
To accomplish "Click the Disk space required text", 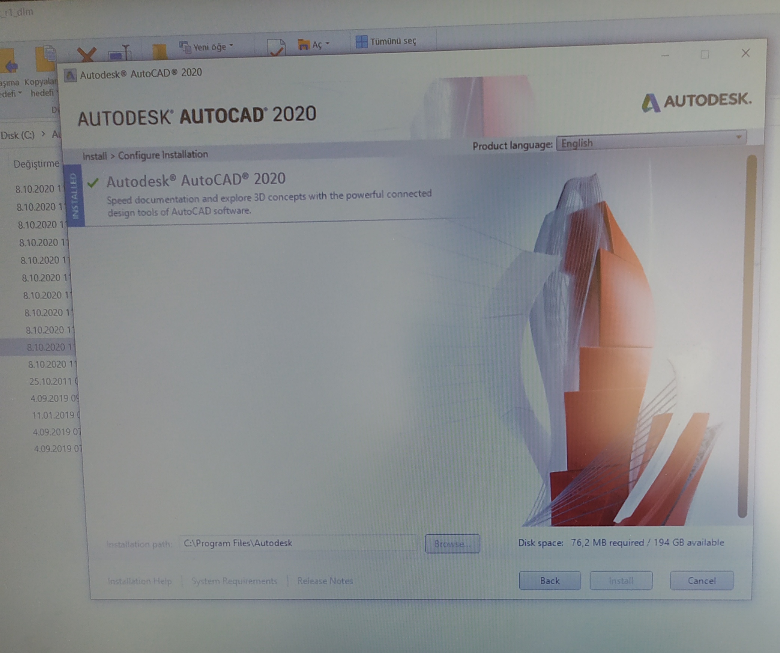I will point(621,543).
